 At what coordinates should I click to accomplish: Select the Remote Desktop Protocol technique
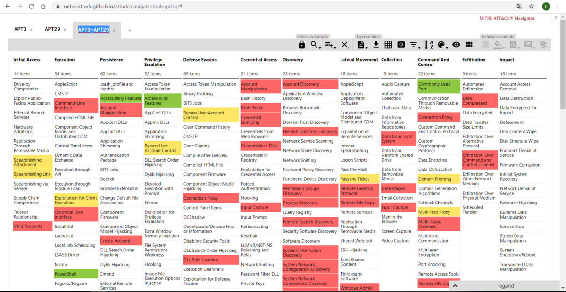(x=359, y=191)
